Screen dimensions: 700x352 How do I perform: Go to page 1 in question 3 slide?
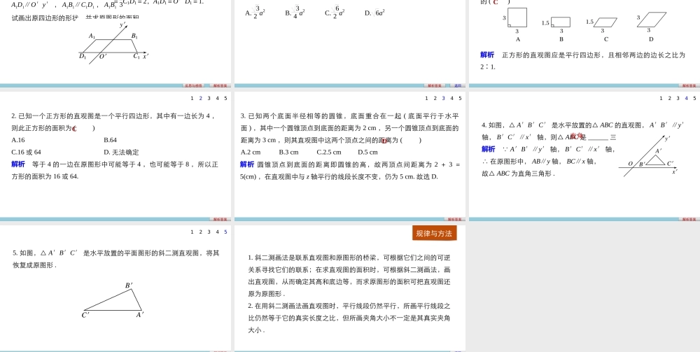pyautogui.click(x=426, y=98)
